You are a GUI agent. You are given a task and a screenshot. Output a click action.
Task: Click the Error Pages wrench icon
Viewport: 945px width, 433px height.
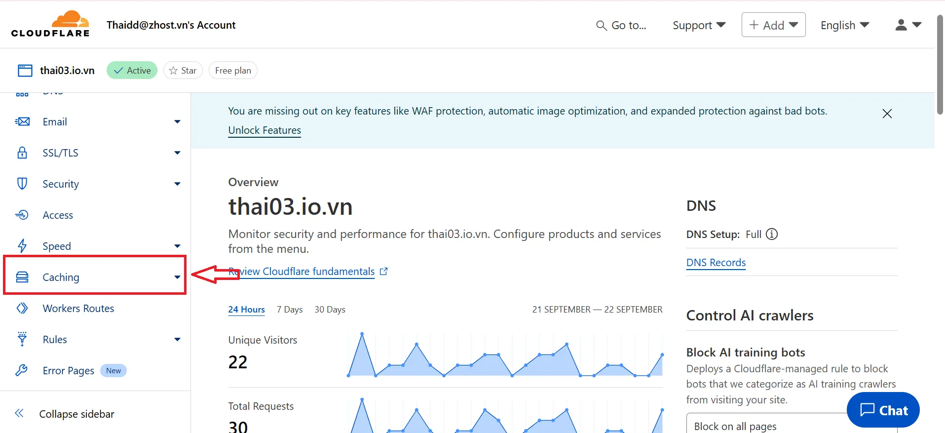pyautogui.click(x=22, y=370)
